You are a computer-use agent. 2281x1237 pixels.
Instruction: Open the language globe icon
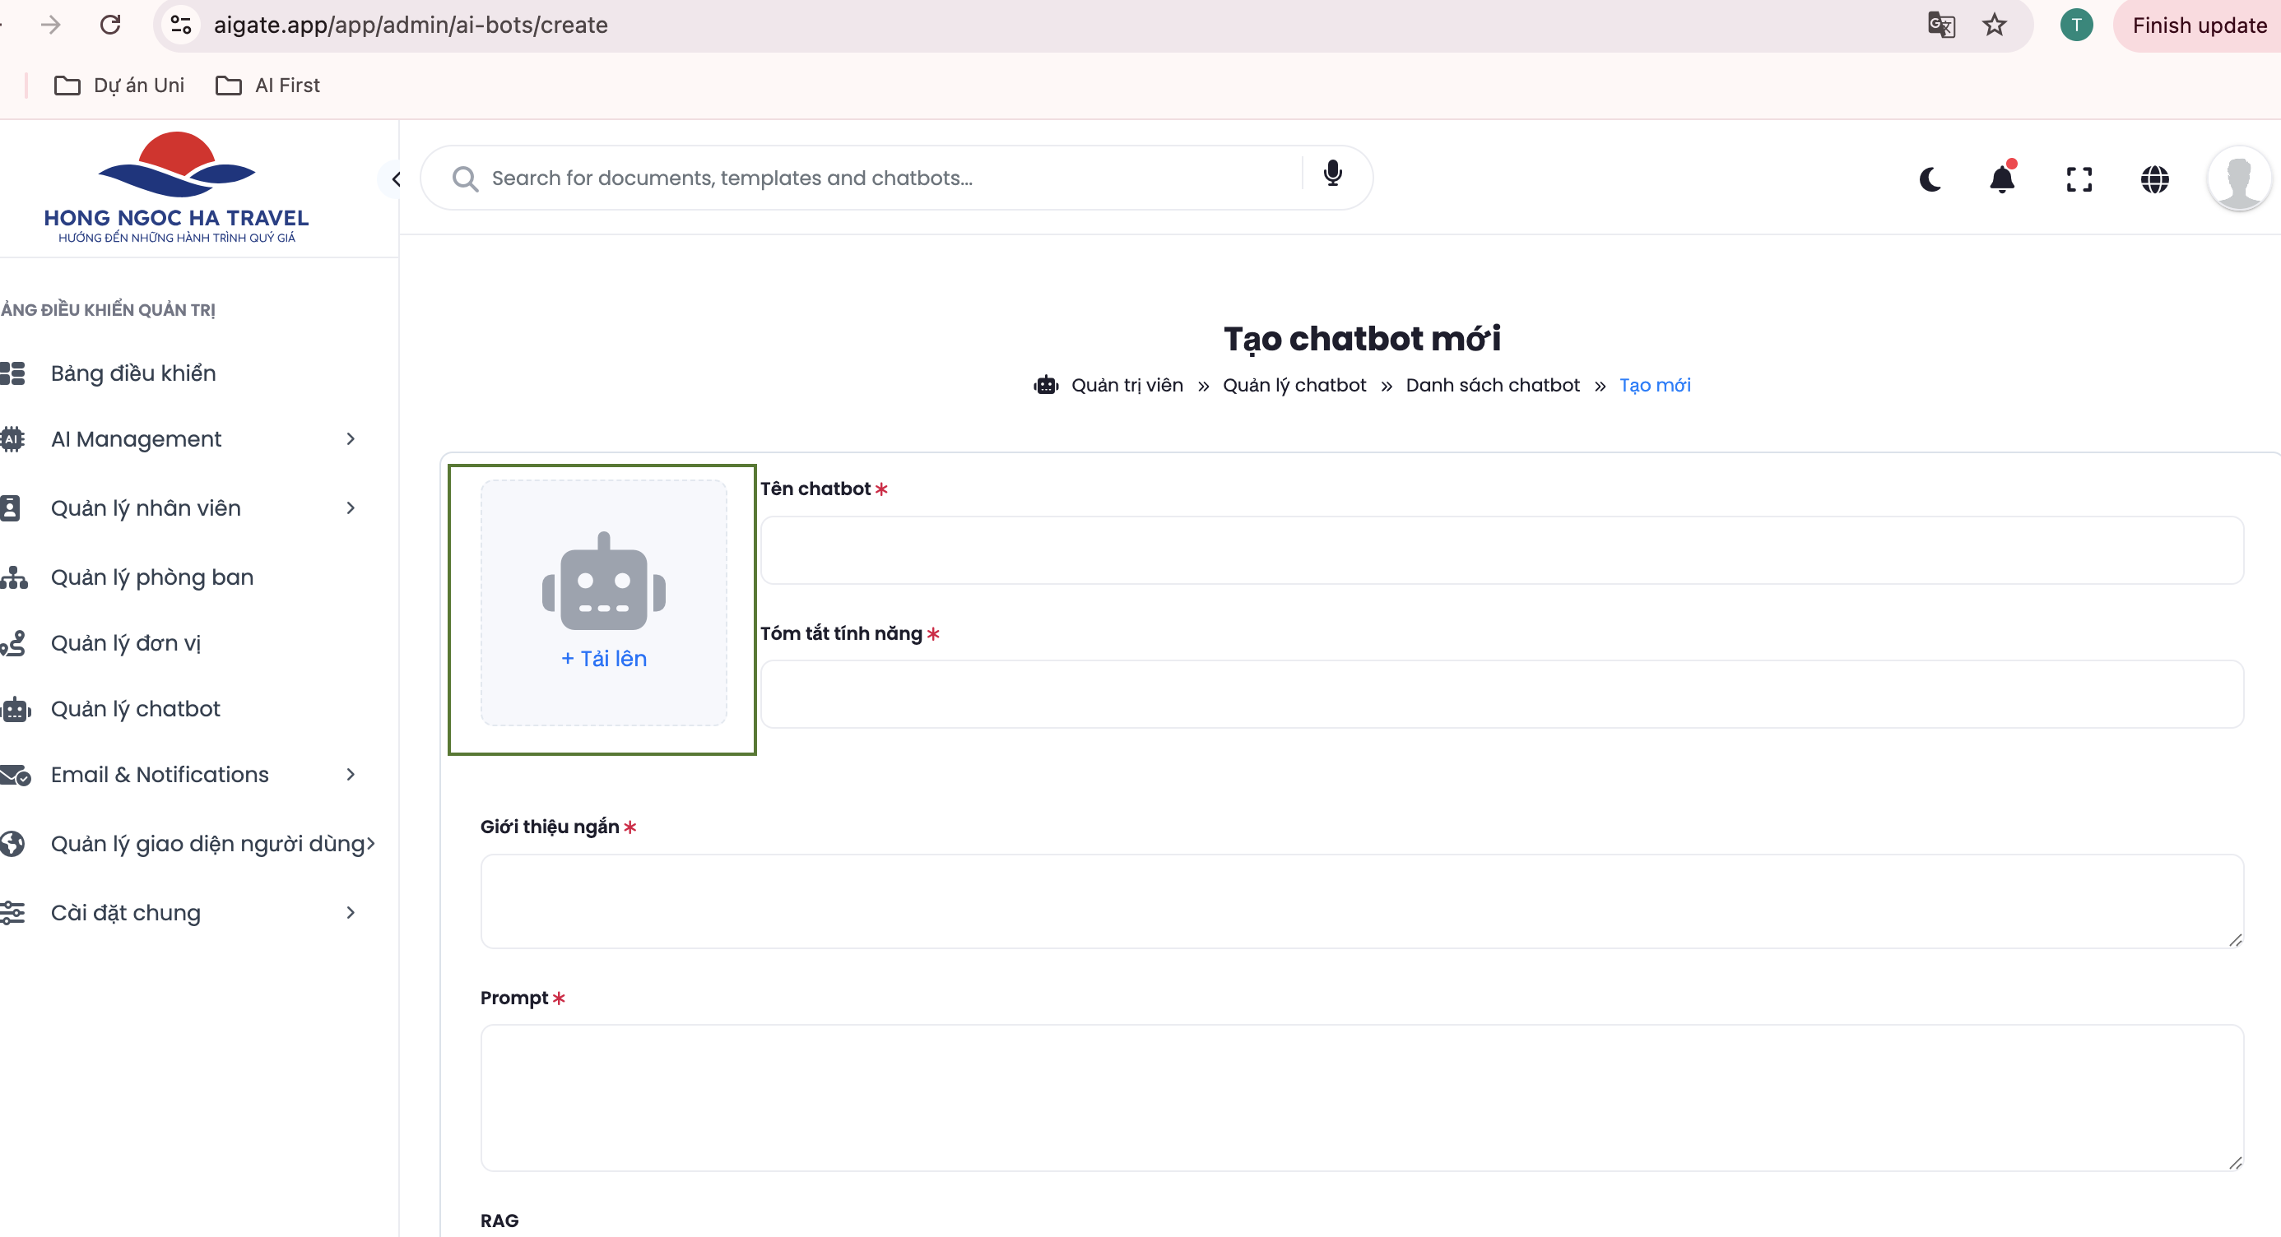(x=2153, y=179)
